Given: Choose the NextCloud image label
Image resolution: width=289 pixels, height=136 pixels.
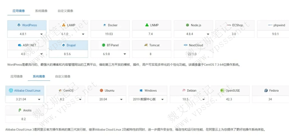Looking at the screenshot, I should coord(196,45).
